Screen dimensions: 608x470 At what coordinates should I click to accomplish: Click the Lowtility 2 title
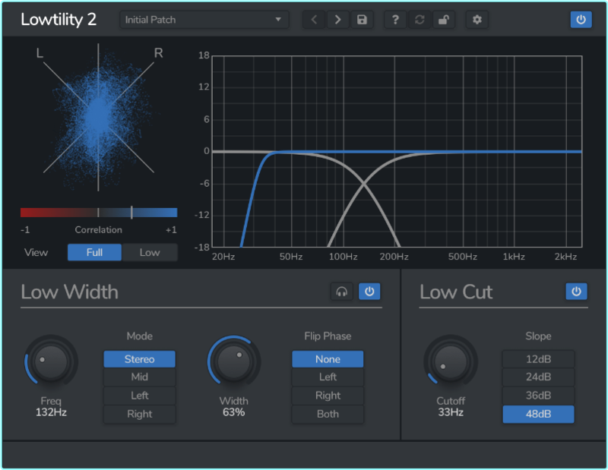(59, 20)
